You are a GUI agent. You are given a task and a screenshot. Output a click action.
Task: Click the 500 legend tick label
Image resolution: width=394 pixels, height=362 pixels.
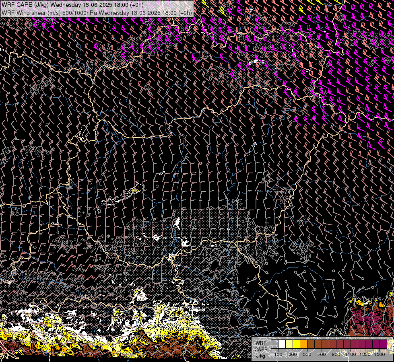tap(307, 354)
